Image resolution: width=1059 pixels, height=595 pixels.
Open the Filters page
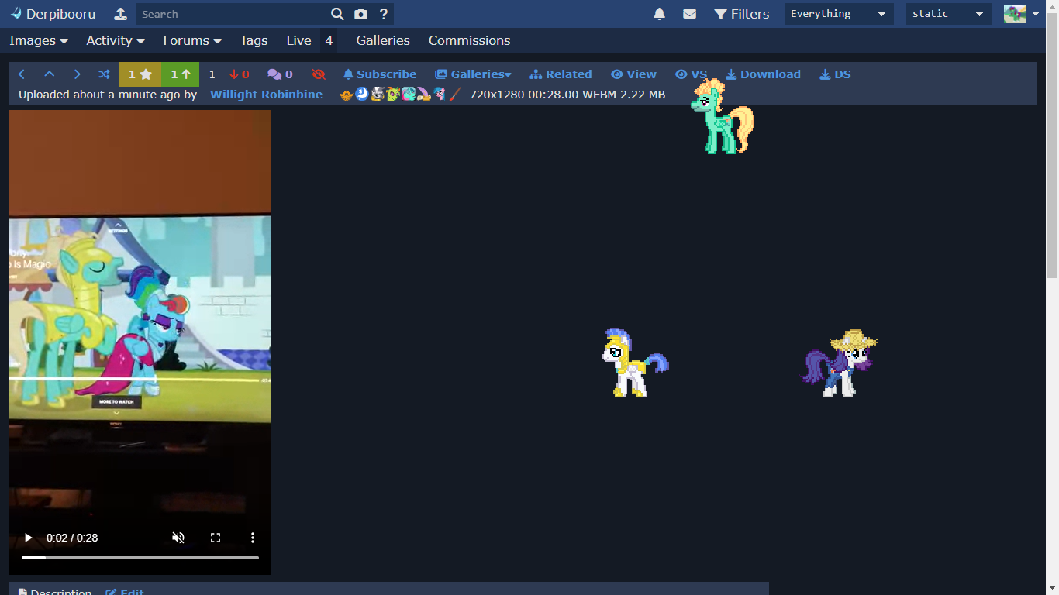[742, 14]
